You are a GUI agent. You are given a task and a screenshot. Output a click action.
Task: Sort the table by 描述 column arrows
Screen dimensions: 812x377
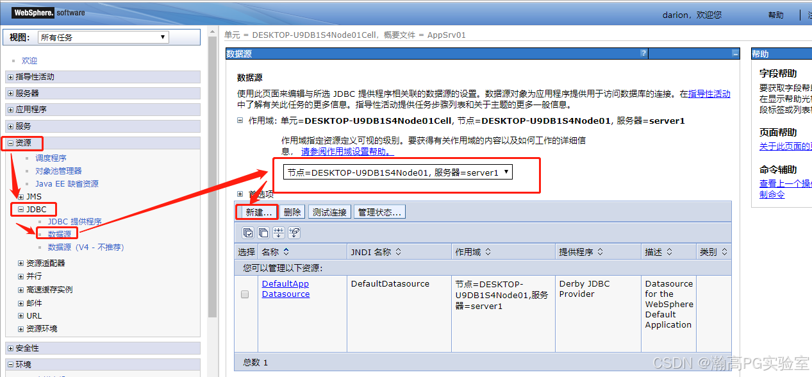pos(669,252)
